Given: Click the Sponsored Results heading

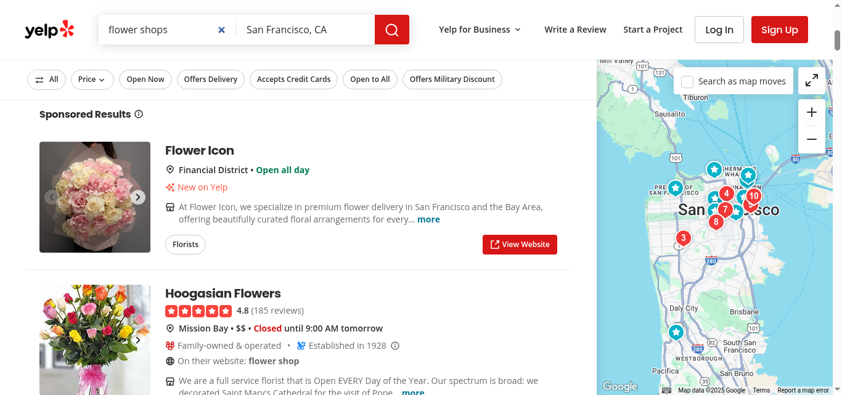Looking at the screenshot, I should (x=85, y=114).
